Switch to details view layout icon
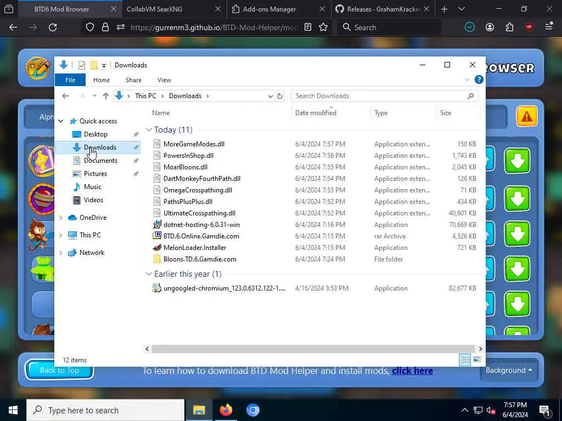 (x=465, y=360)
